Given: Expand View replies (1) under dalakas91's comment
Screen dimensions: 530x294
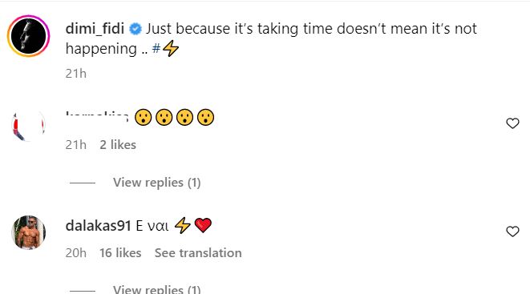Looking at the screenshot, I should tap(157, 289).
